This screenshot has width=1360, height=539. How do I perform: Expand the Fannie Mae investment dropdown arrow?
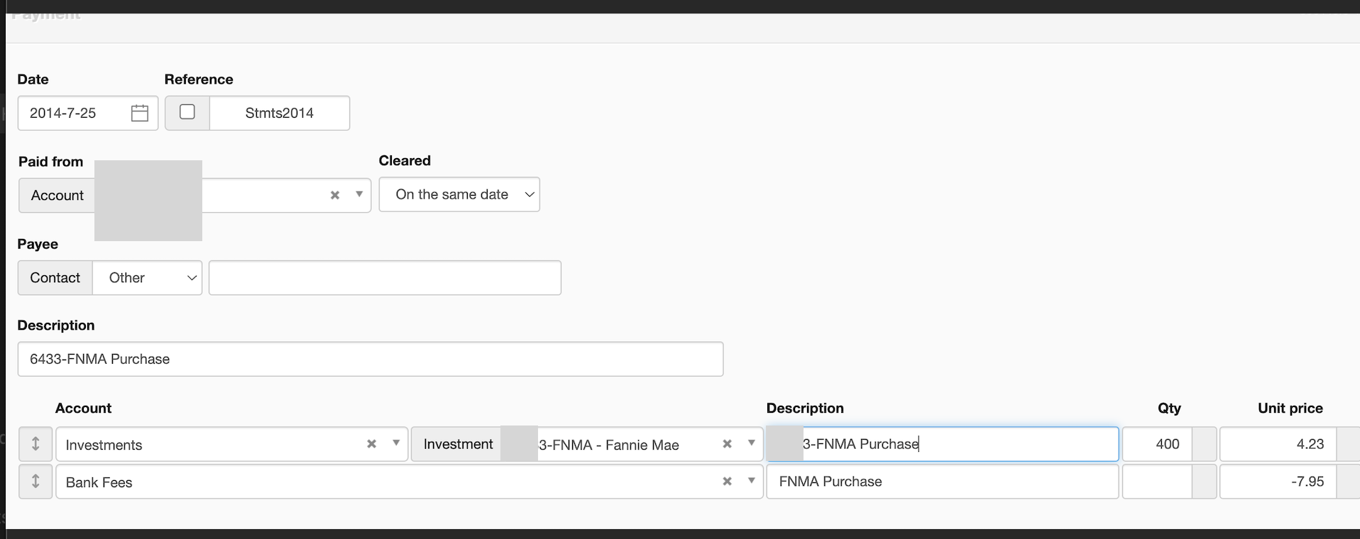(751, 443)
